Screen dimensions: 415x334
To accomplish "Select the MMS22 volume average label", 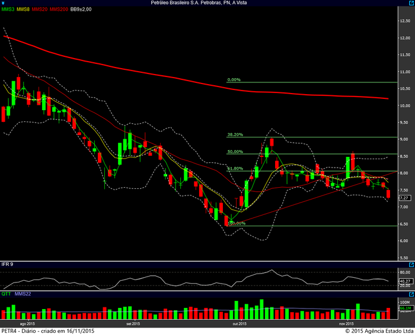I will (x=23, y=293).
